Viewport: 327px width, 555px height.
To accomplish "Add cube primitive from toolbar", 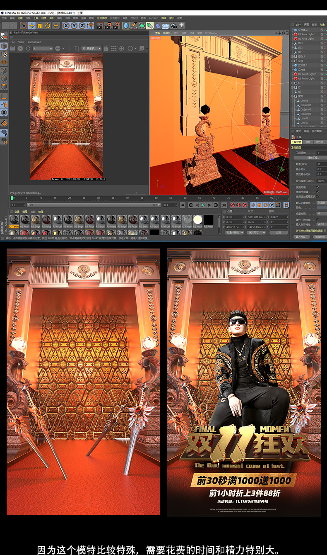I will click(126, 26).
